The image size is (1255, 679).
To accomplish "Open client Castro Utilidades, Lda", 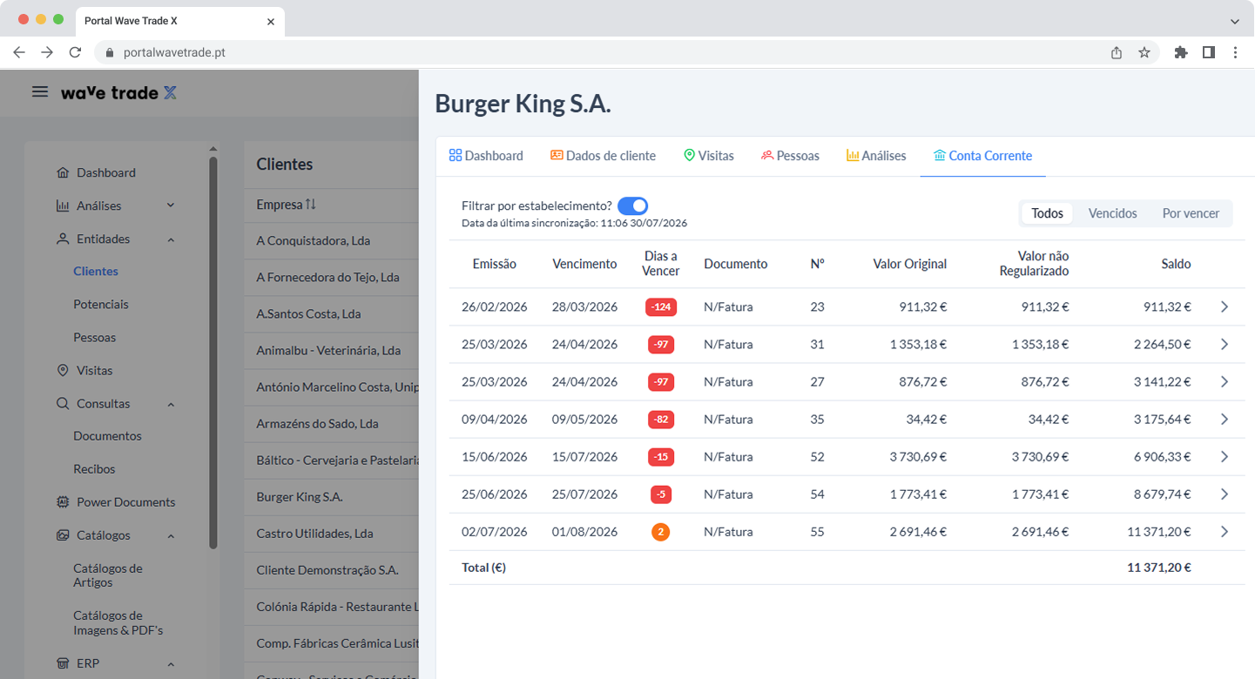I will click(x=314, y=533).
